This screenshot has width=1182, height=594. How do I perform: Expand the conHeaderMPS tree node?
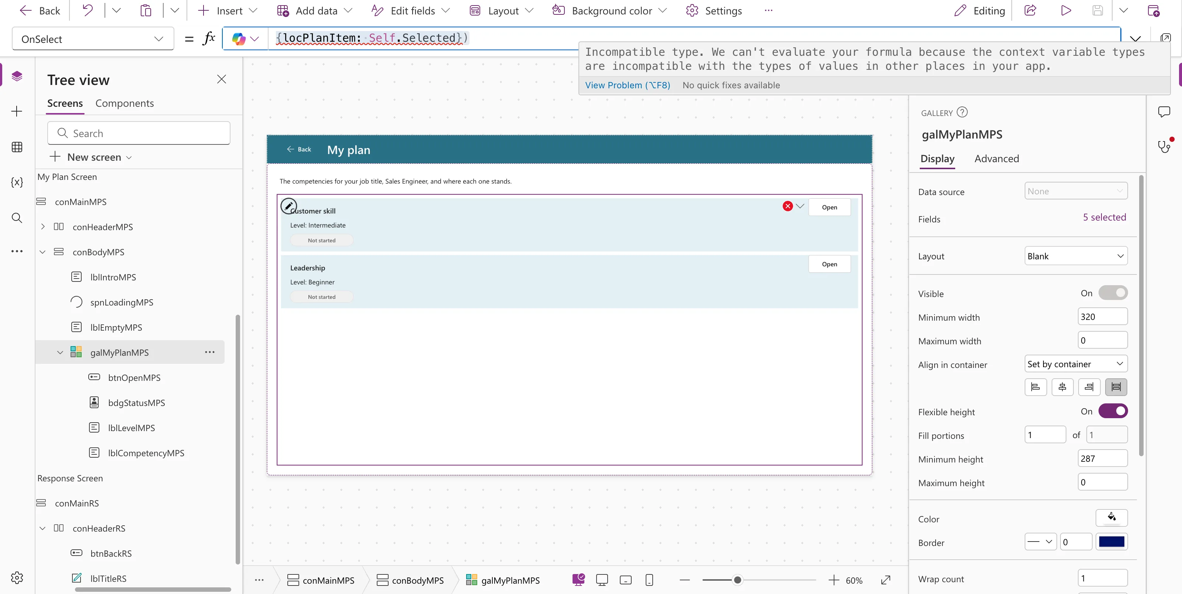pos(43,227)
